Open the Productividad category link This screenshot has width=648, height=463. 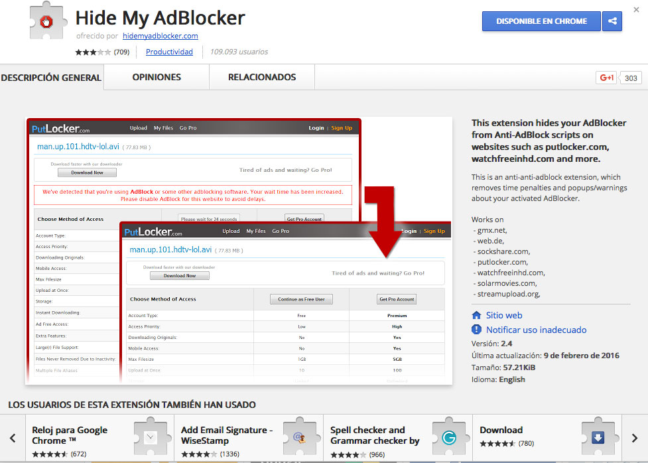click(169, 52)
